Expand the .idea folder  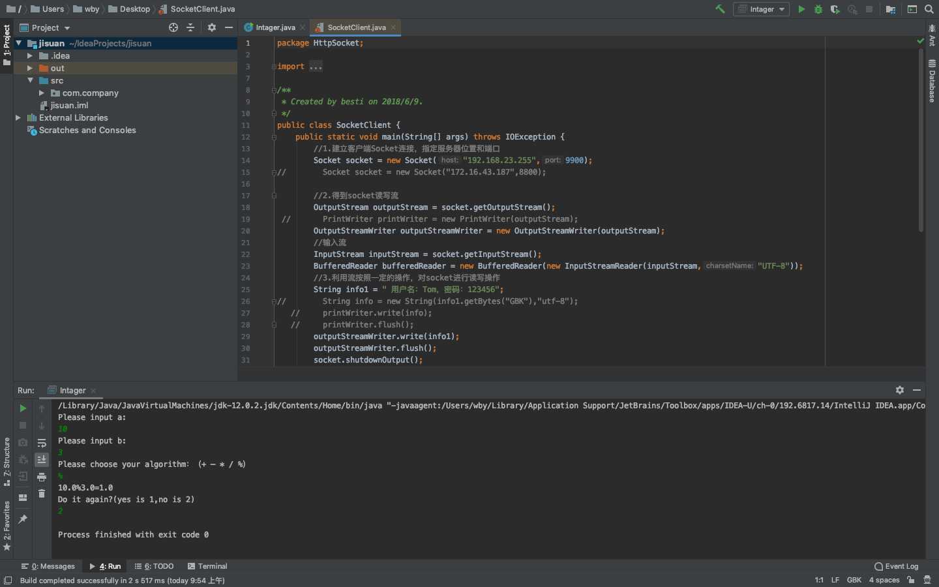pyautogui.click(x=30, y=55)
